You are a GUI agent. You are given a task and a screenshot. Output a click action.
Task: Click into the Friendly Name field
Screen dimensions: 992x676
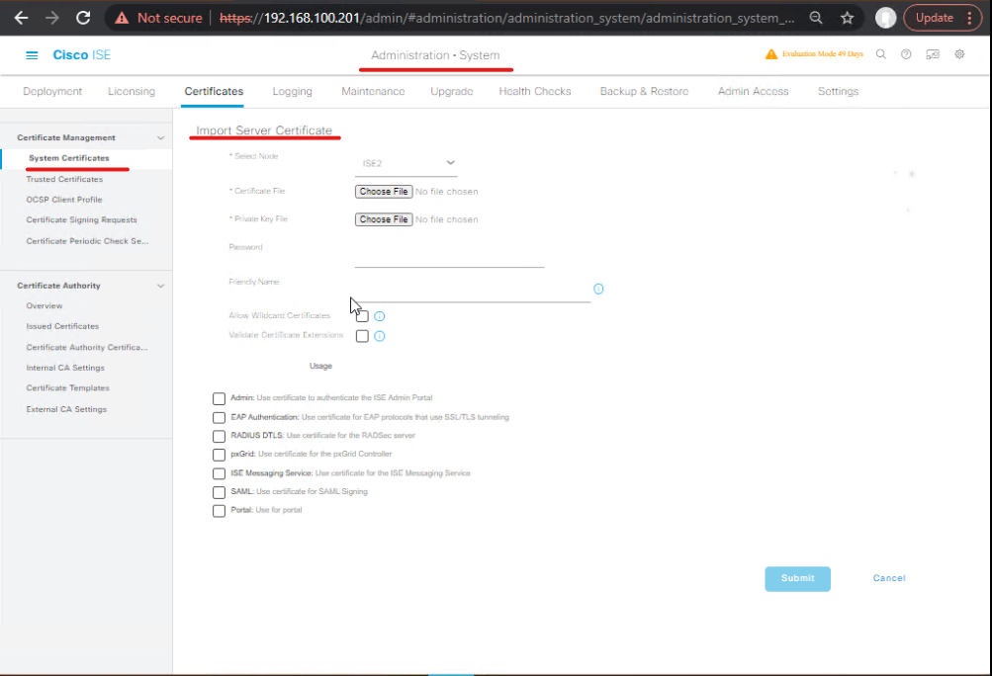473,293
